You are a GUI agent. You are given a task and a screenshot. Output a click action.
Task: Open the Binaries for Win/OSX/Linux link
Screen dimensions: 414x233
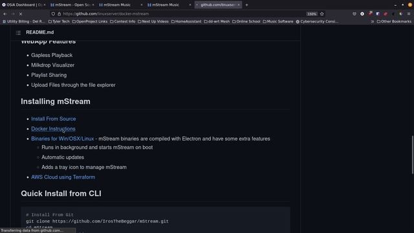(x=63, y=139)
